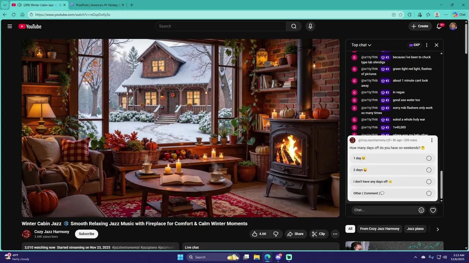Open the YouTube guide hamburger menu

point(10,26)
